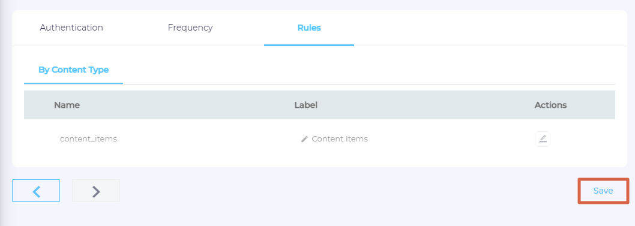Go back with the left chevron button
Image resolution: width=635 pixels, height=226 pixels.
[x=36, y=191]
